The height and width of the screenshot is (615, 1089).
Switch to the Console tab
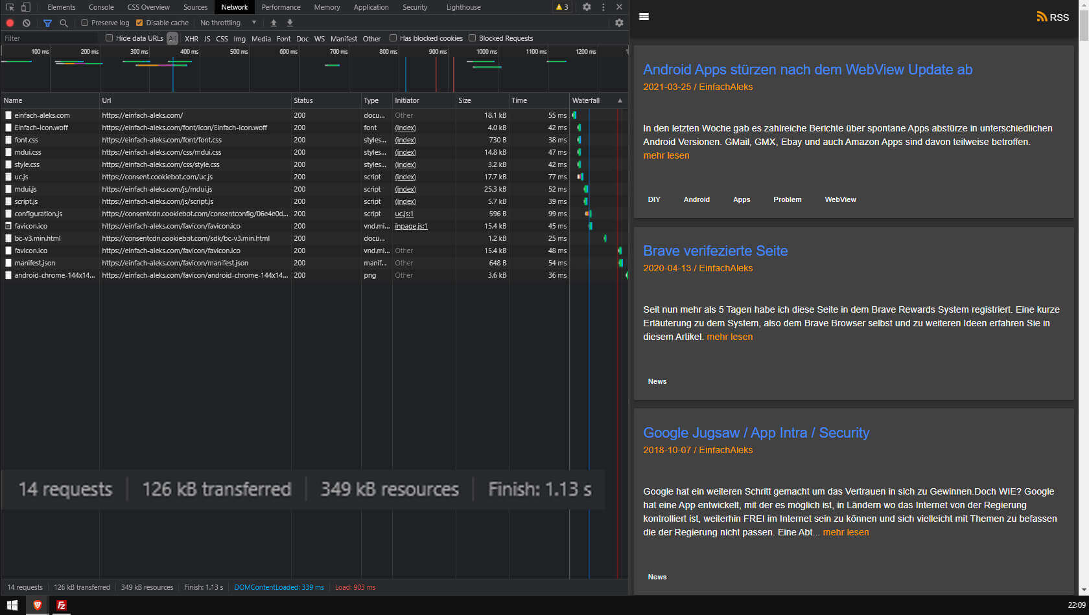[101, 7]
